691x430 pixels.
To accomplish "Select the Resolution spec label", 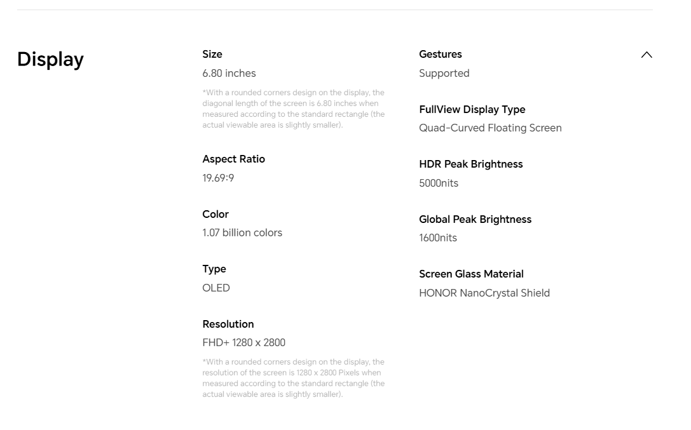I will click(x=228, y=324).
